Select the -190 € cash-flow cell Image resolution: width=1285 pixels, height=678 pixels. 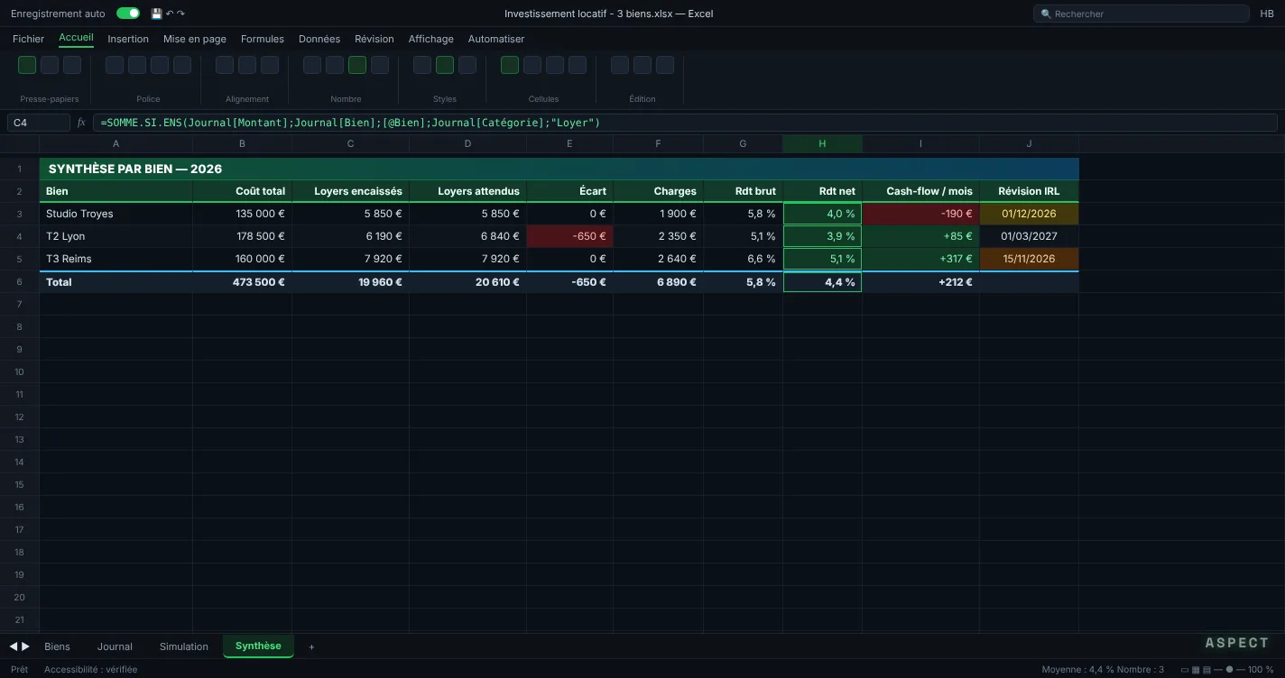pos(920,214)
